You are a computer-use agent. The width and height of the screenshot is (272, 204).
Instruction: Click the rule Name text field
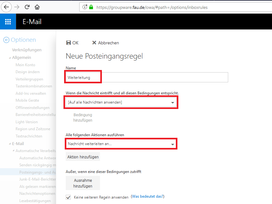pyautogui.click(x=147, y=77)
